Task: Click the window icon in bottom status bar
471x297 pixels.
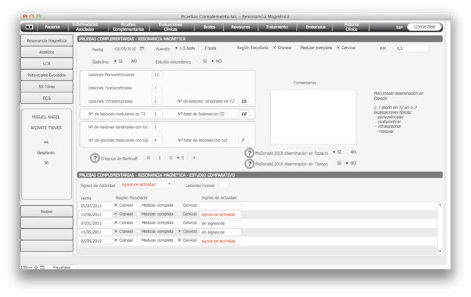Action: (x=42, y=267)
